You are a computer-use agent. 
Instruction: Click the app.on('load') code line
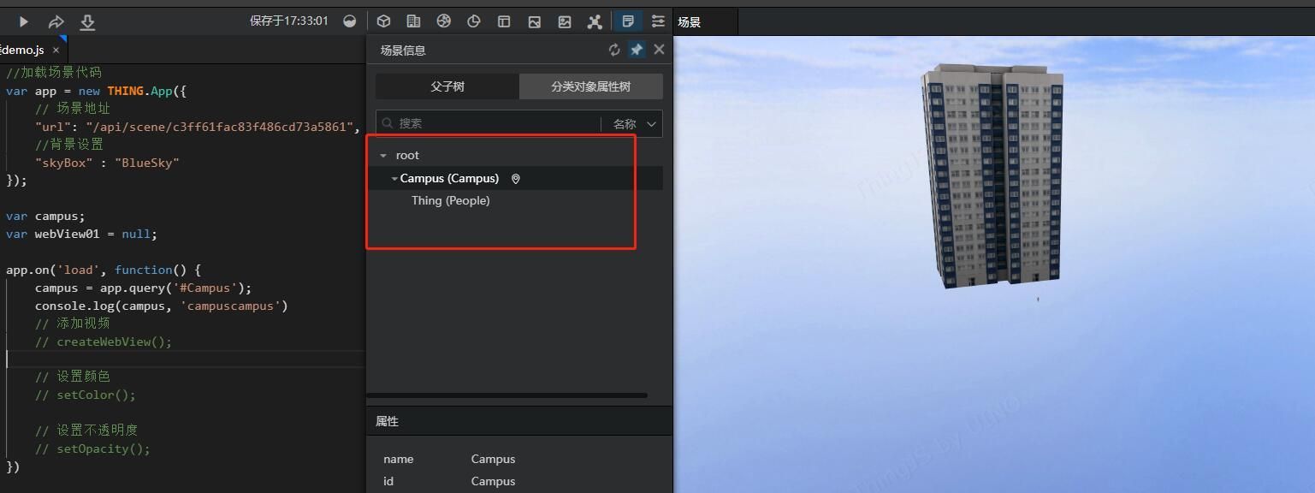[104, 270]
